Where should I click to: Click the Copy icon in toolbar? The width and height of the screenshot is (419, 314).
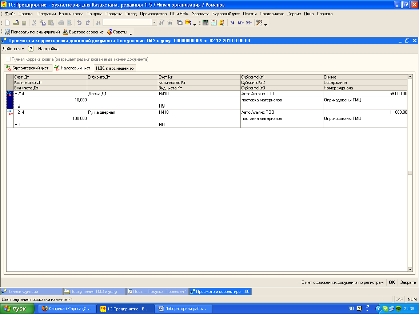[x=43, y=23]
